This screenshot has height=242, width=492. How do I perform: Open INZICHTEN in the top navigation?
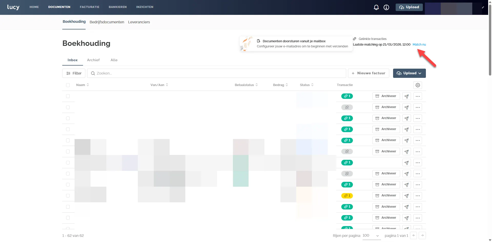point(145,7)
